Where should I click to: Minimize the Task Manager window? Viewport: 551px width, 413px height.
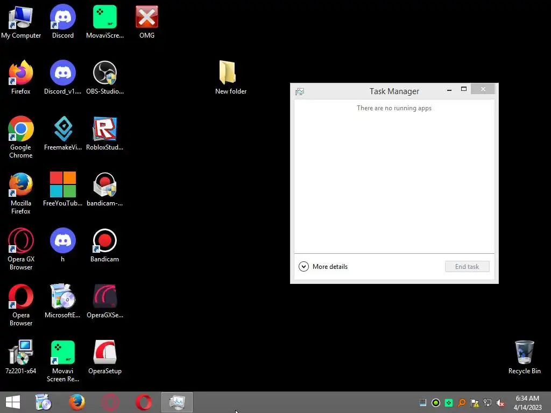point(449,90)
